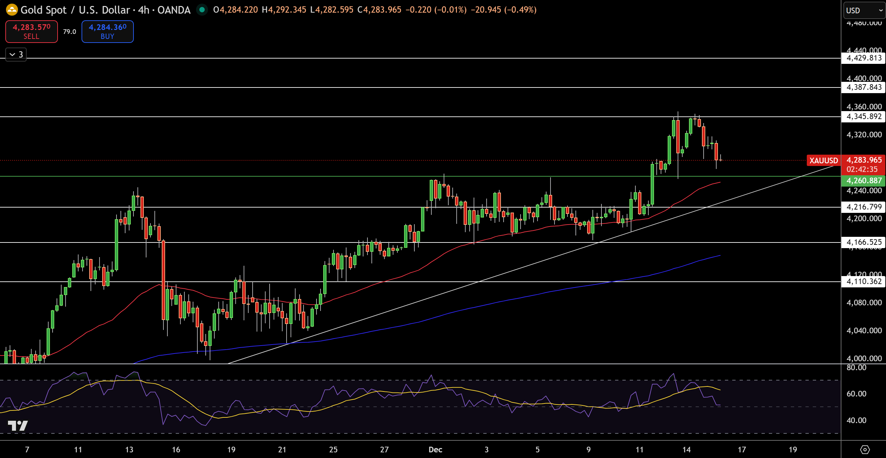
Task: Click the green market status dot
Action: tap(202, 10)
